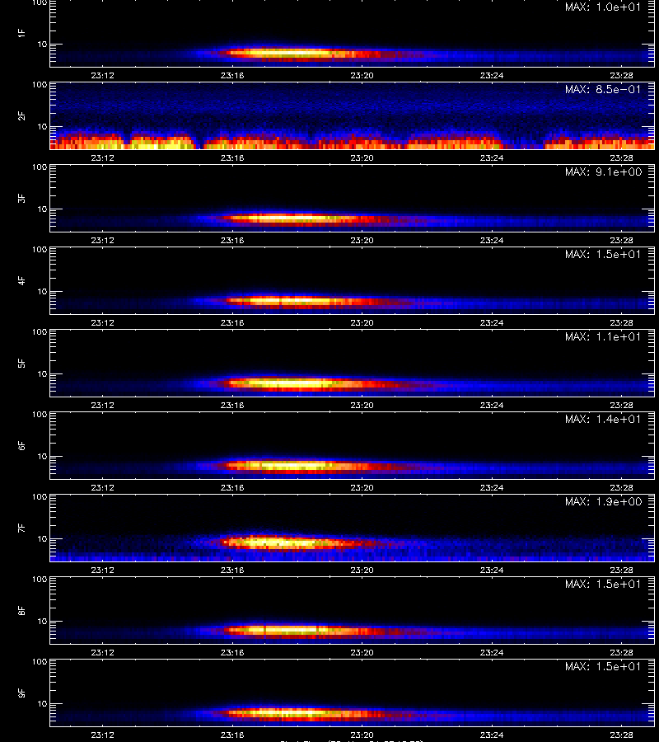The image size is (659, 742).
Task: Select the 'MAX: 1.0e+01' annotation in panel 1F
Action: [x=603, y=7]
